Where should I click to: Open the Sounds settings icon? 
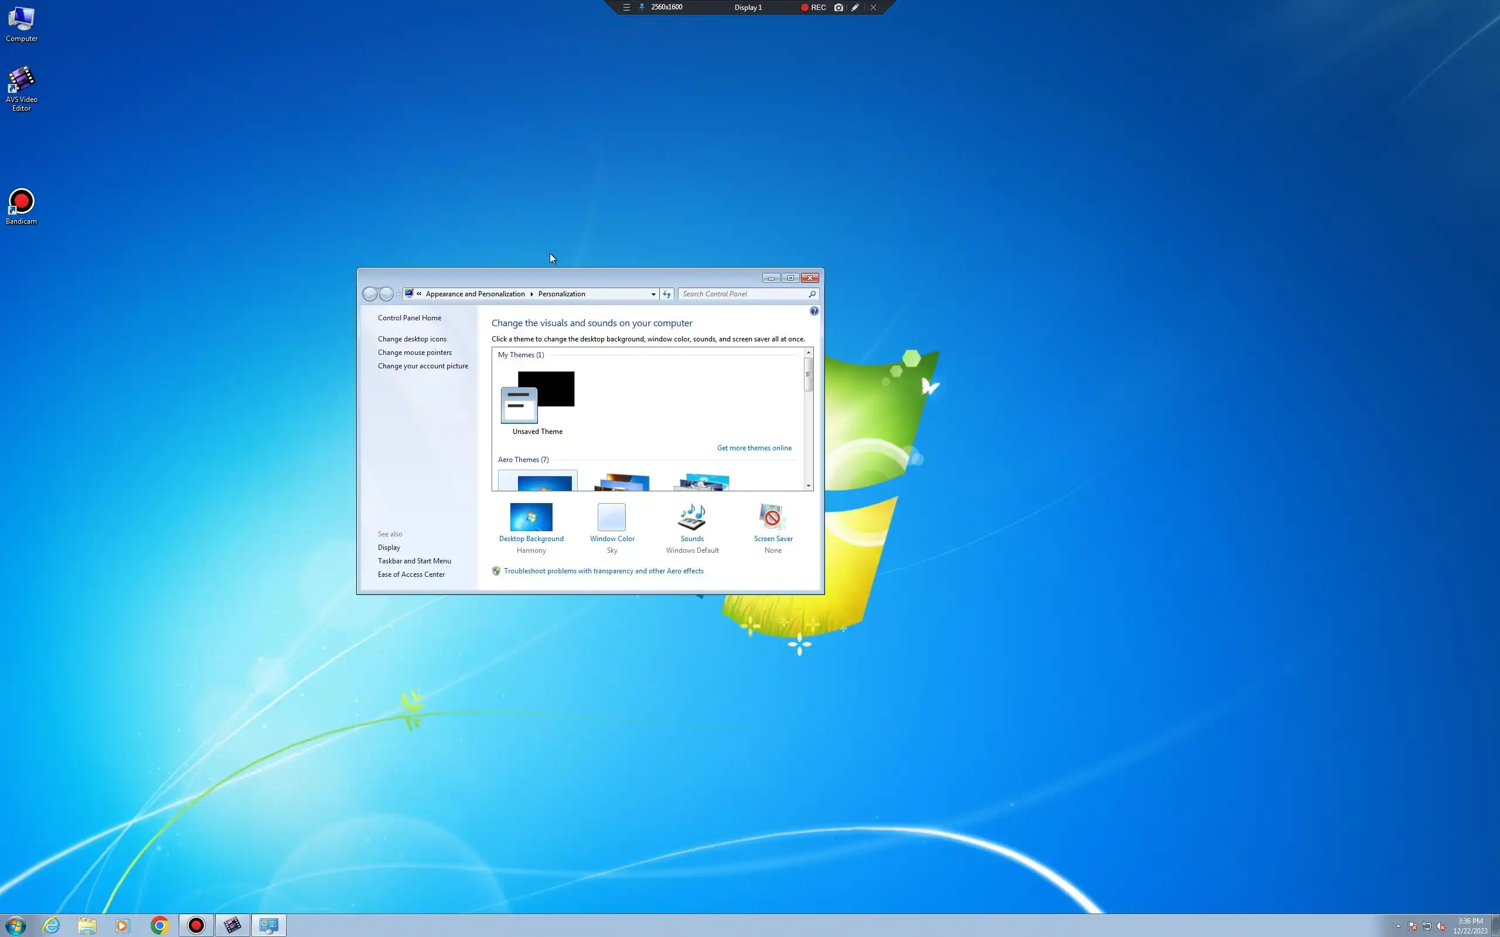pyautogui.click(x=692, y=517)
